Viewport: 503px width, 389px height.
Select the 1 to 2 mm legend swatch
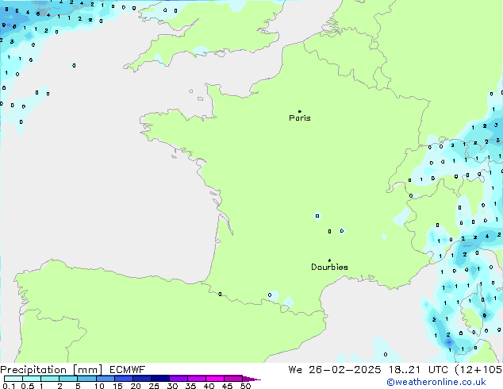pos(50,379)
